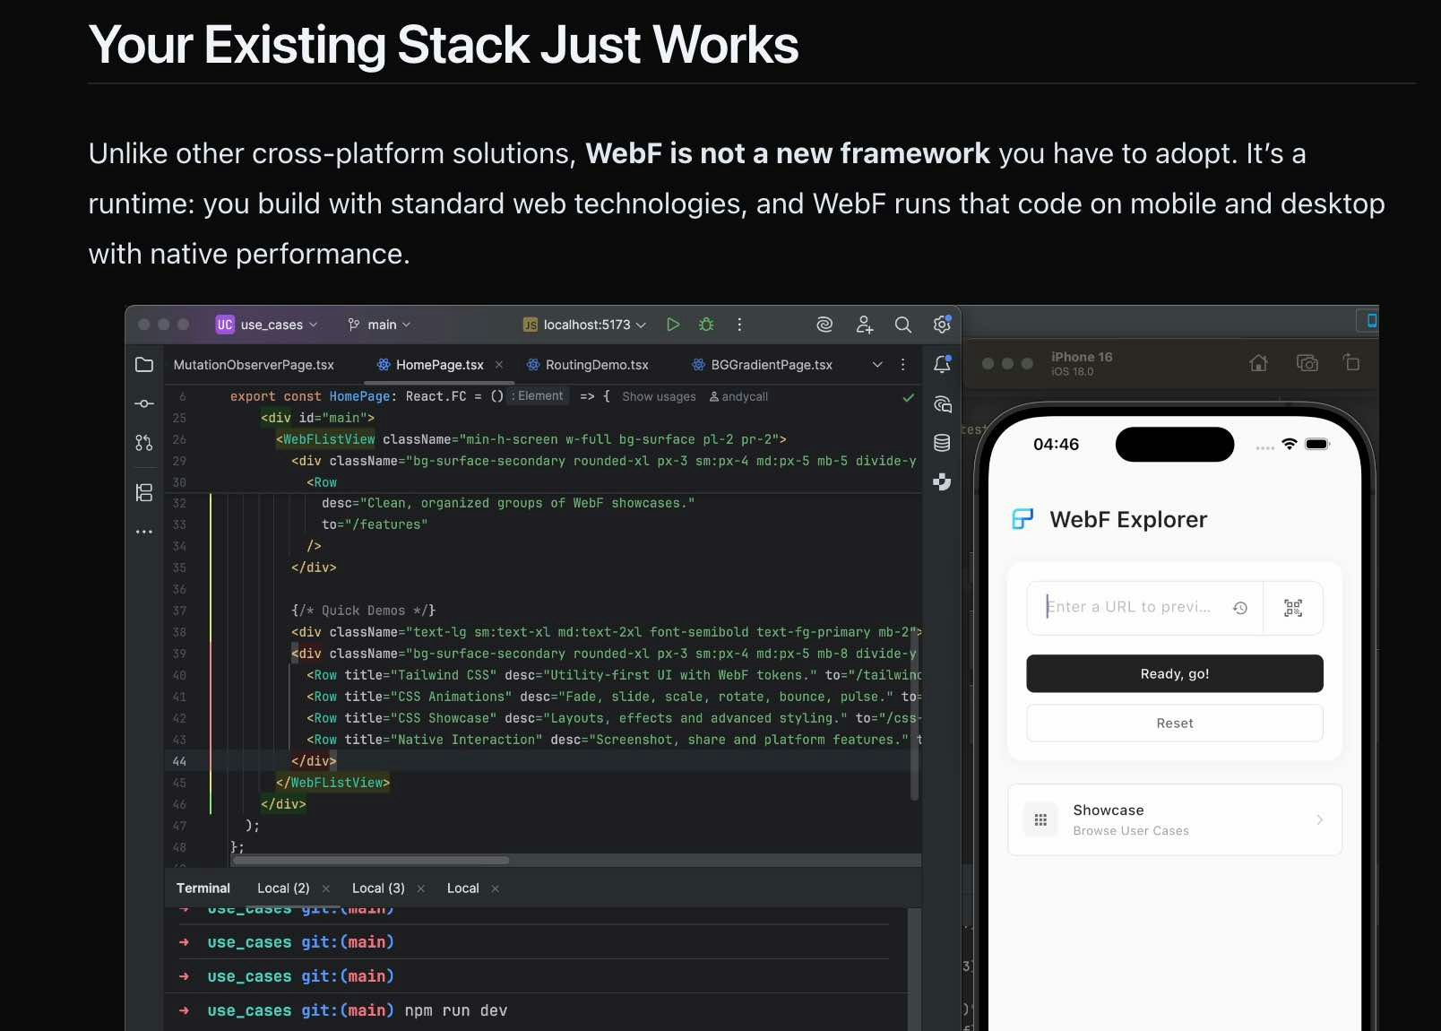Take a simulator screenshot with camera icon

(x=1307, y=363)
